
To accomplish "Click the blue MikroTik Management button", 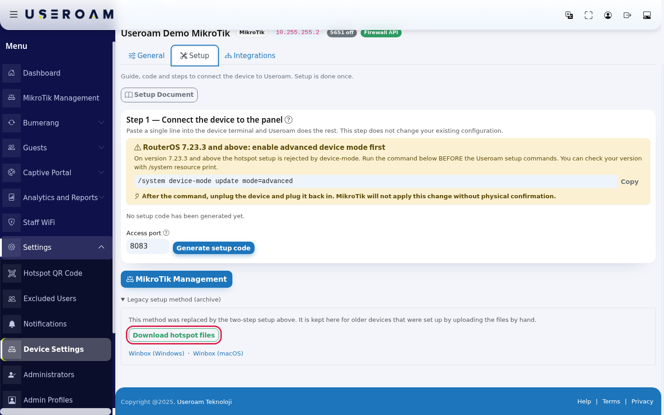I will pos(177,279).
